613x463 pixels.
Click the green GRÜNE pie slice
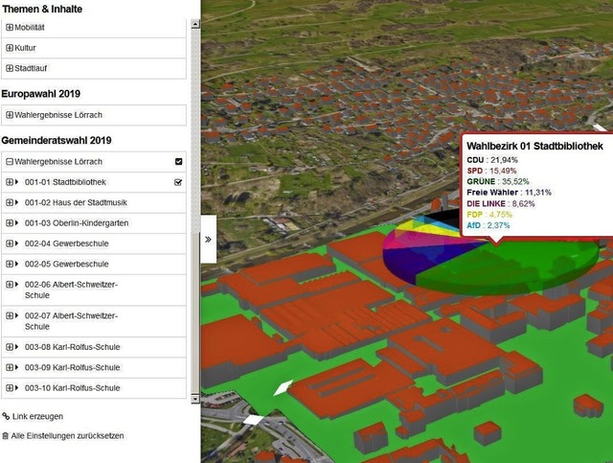click(509, 270)
